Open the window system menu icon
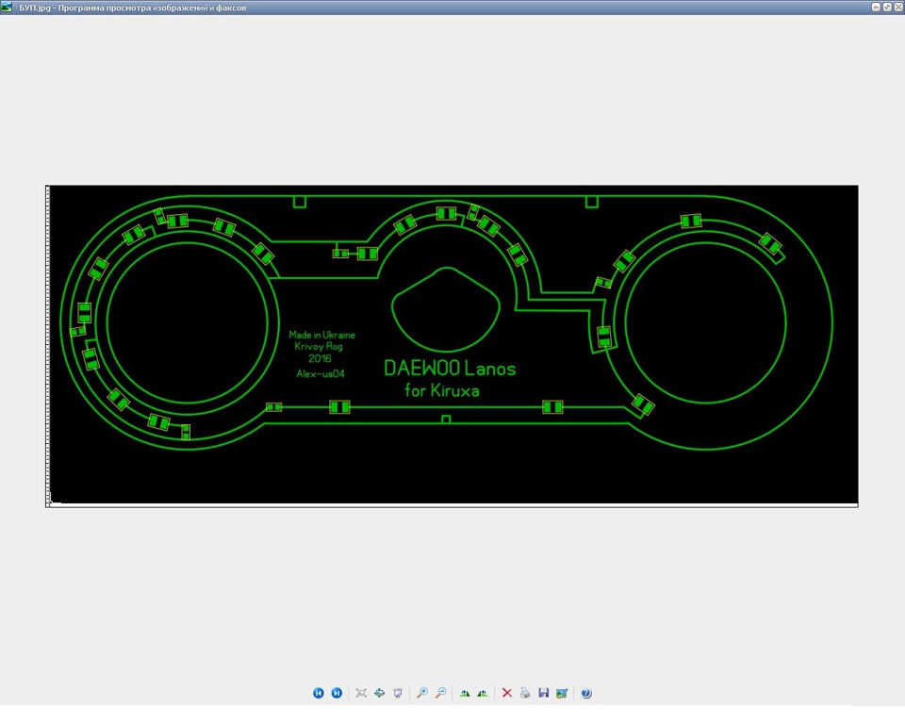Image resolution: width=905 pixels, height=724 pixels. (x=7, y=7)
